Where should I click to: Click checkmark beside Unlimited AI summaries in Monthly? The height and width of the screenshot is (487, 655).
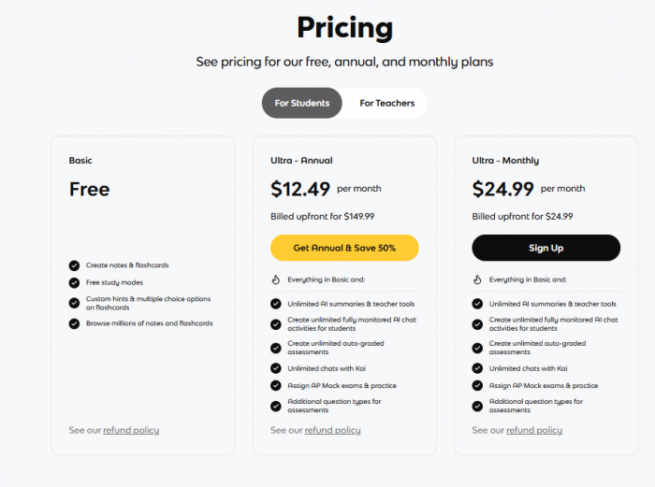[x=477, y=304]
